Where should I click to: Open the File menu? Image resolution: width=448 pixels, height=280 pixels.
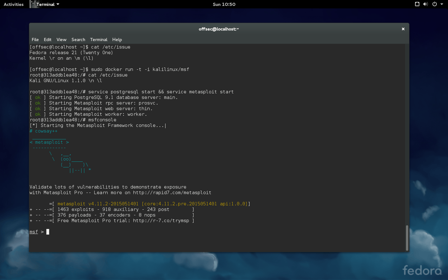35,40
